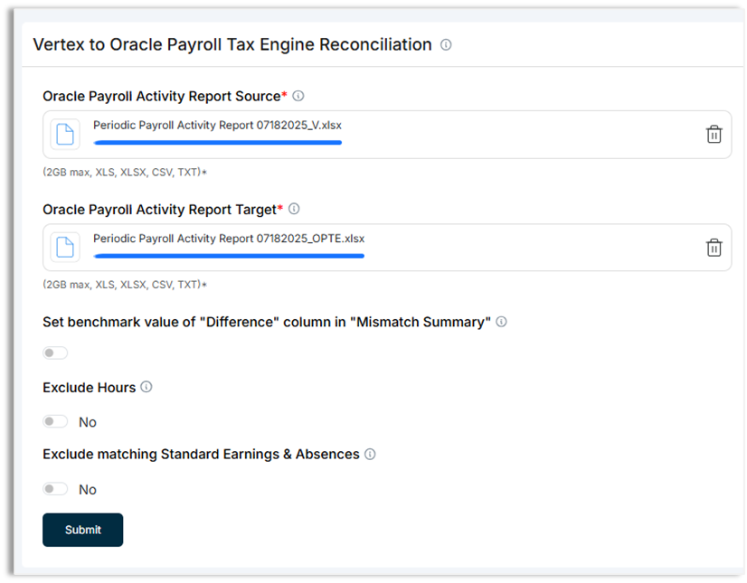Viewport: 747px width, 583px height.
Task: Click the target filename ending in OPTE.xlsx
Action: point(228,239)
